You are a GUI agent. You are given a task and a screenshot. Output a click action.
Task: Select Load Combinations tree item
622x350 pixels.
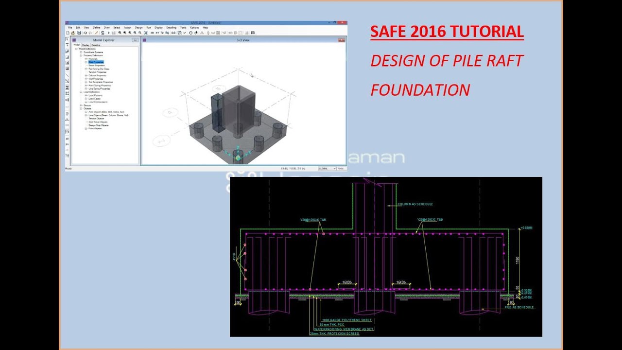pos(98,102)
